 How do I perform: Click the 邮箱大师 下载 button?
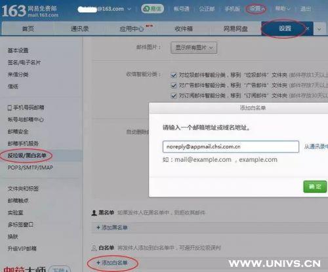tap(60, 269)
